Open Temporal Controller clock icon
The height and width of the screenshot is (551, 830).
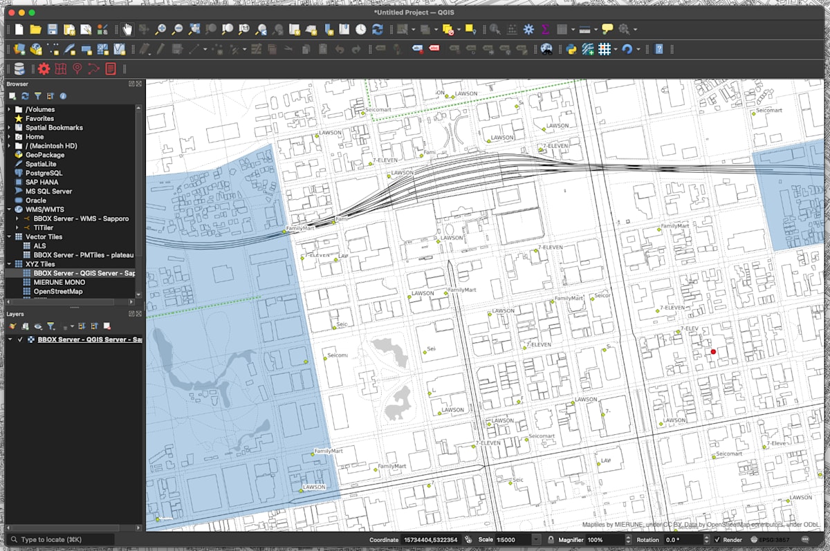point(361,29)
